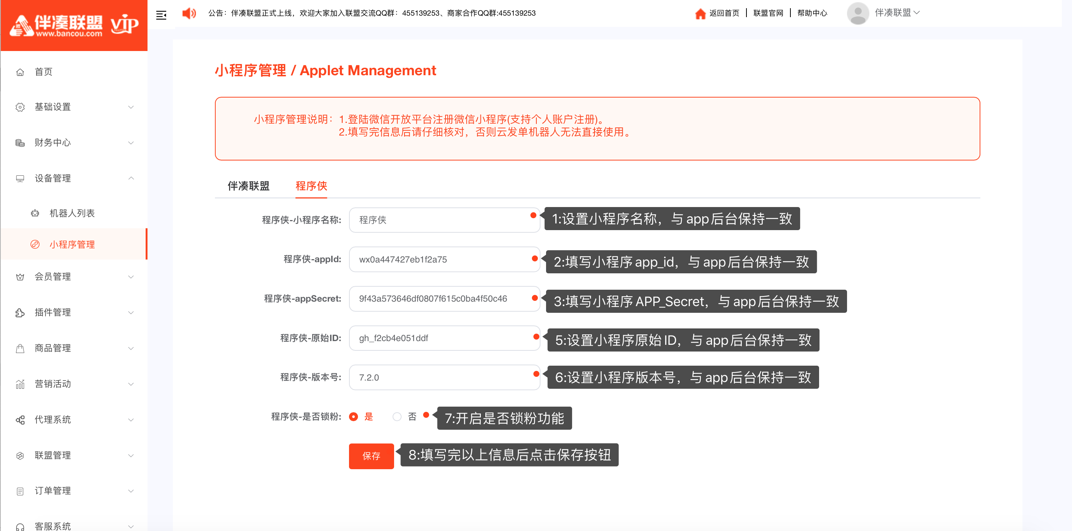Select 否 radio for 是否锁粉

[397, 417]
